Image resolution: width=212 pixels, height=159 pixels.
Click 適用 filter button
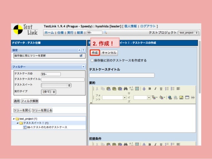17,101
